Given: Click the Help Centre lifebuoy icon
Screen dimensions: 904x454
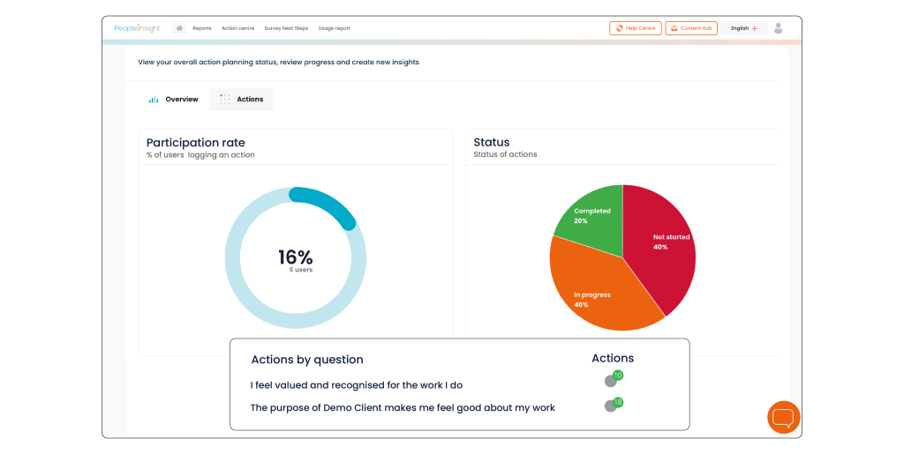Looking at the screenshot, I should [620, 28].
